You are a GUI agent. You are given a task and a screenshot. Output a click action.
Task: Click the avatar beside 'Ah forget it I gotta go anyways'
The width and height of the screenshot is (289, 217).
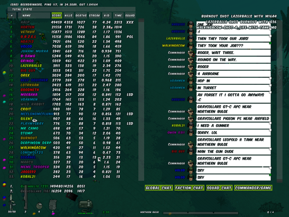[191, 99]
